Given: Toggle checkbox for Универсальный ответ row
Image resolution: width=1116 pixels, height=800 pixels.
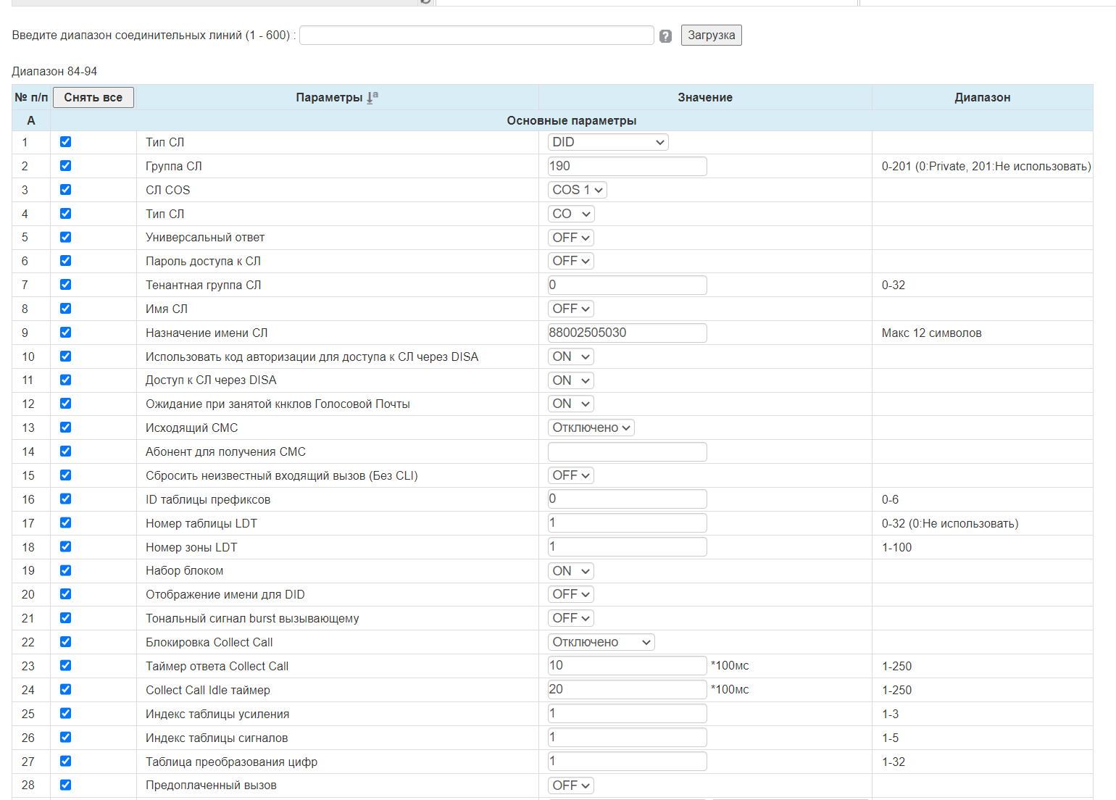Looking at the screenshot, I should 65,237.
